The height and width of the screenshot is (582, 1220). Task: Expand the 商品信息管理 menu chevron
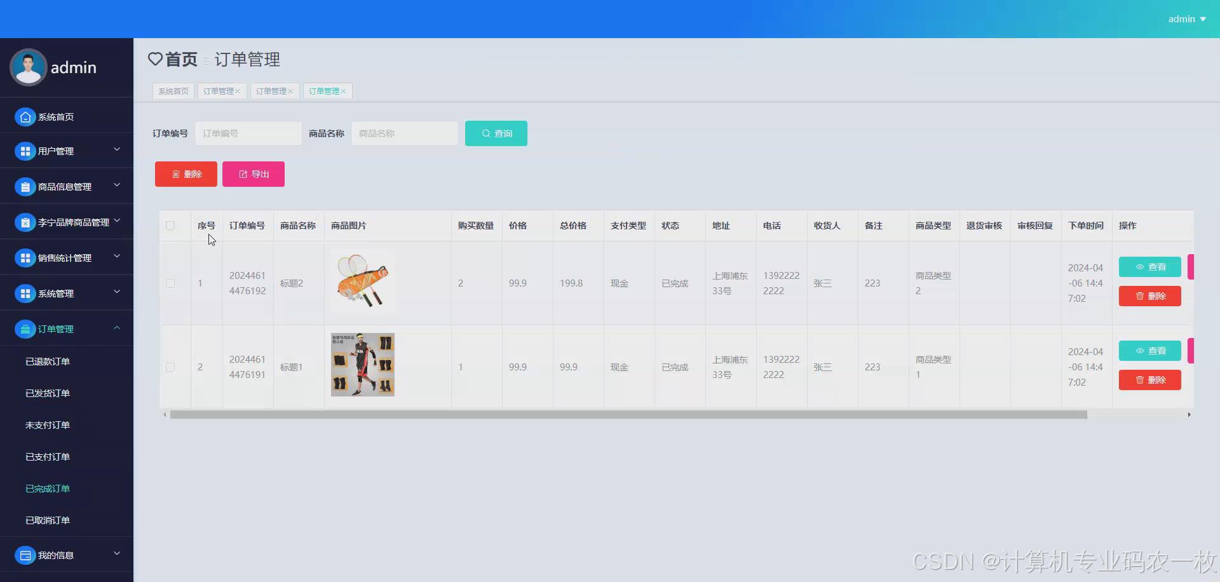[117, 185]
